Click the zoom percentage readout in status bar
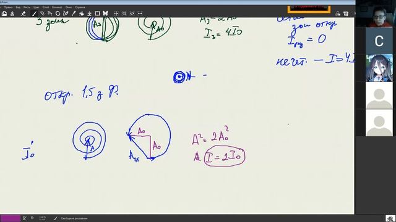396x222 pixels. click(x=43, y=218)
